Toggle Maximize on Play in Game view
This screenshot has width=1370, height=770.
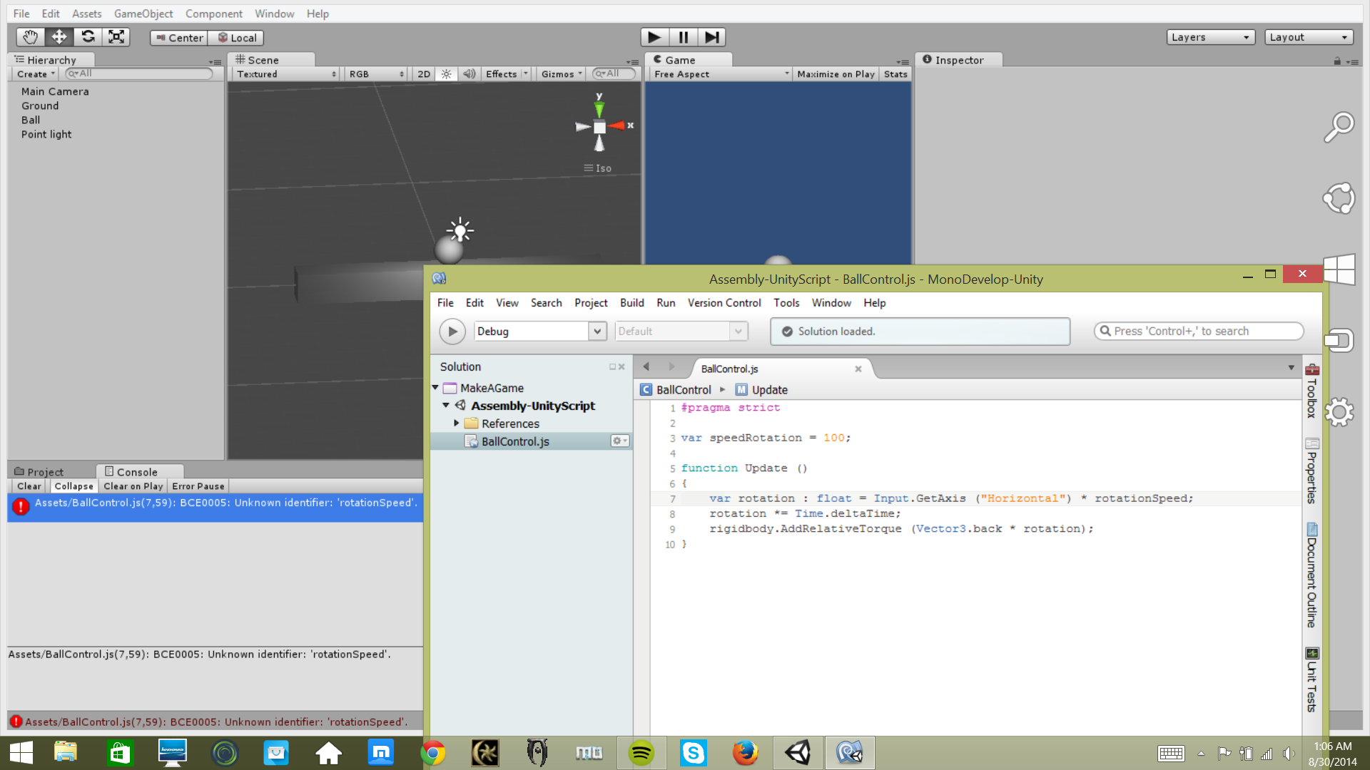pos(835,73)
